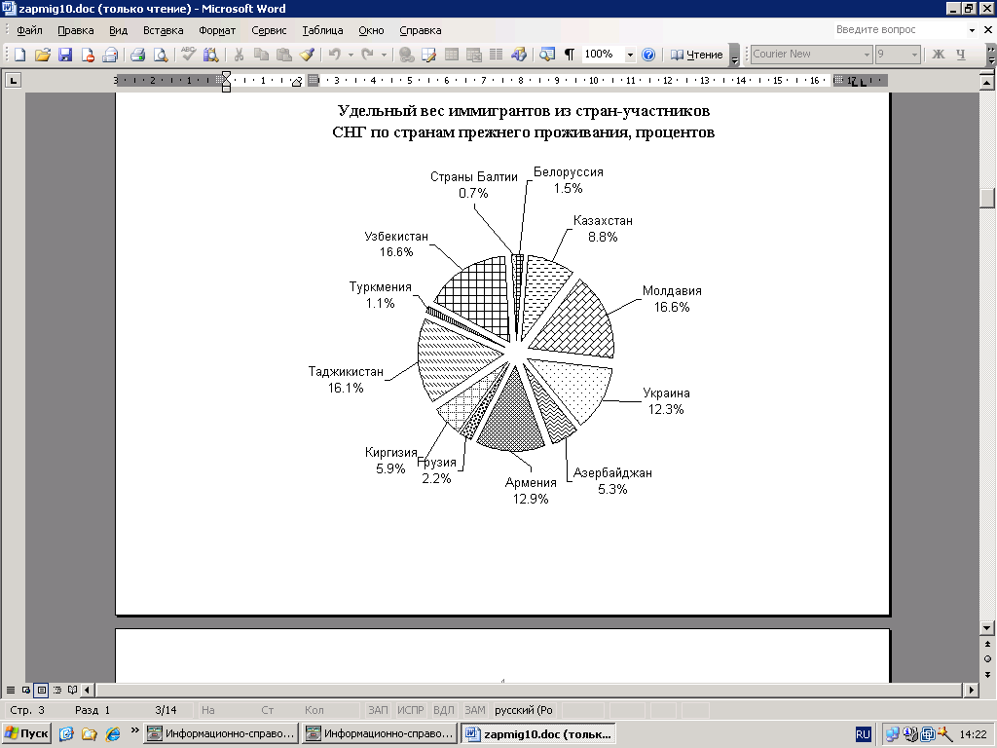The width and height of the screenshot is (997, 748).
Task: Open a file with the folder icon
Action: coord(42,55)
